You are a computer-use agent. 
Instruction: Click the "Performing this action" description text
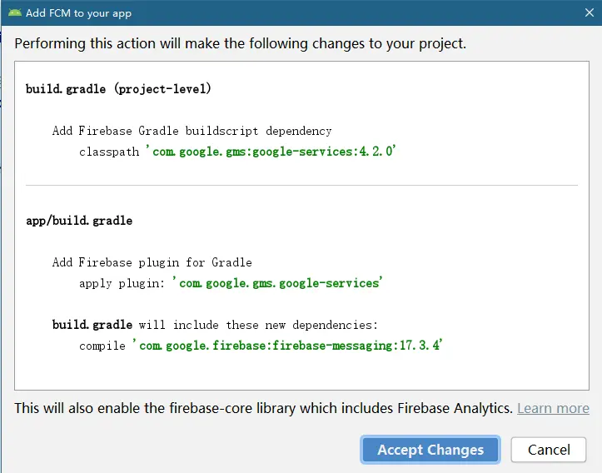241,43
